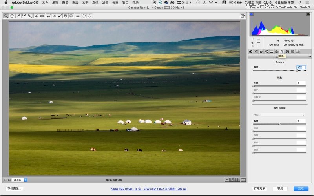The image size is (314, 196).
Task: Open the Tone Curve panel tab
Action: pos(256,51)
